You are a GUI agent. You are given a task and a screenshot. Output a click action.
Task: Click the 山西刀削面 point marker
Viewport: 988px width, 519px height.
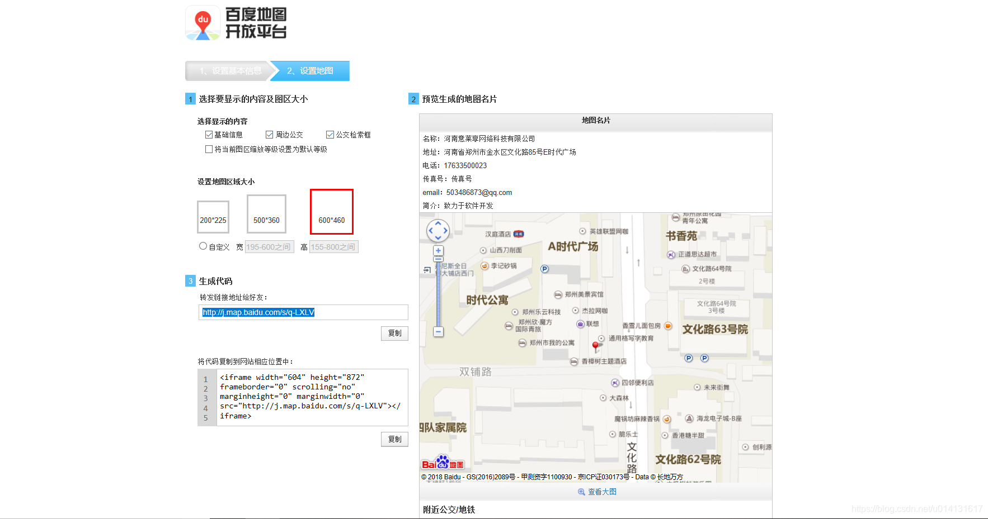click(483, 250)
